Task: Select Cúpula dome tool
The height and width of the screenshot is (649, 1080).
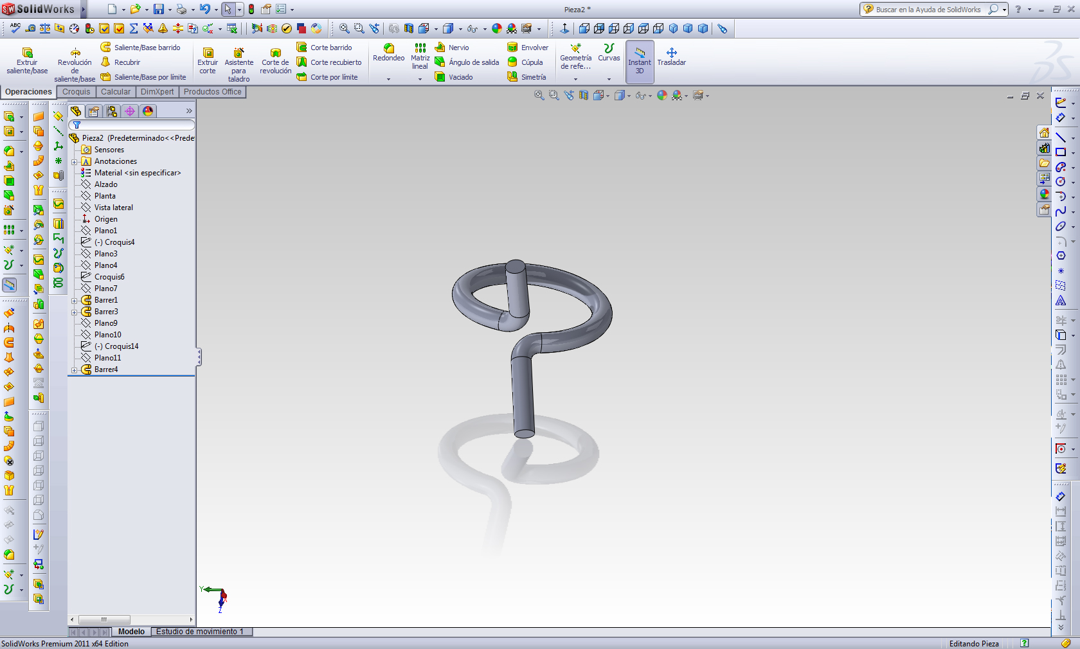Action: pyautogui.click(x=525, y=62)
